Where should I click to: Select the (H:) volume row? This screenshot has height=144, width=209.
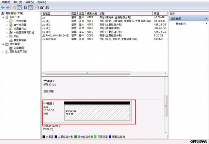point(104,32)
